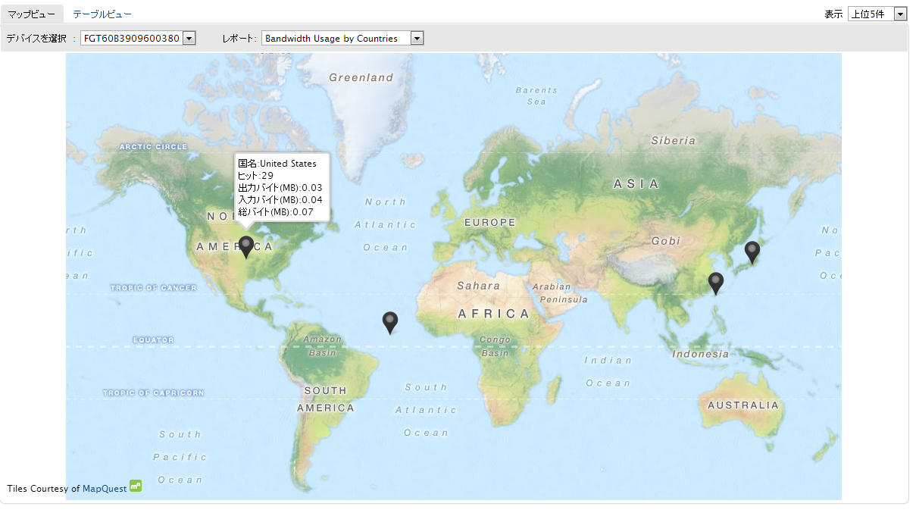
Task: Open the device selection dropdown FGT60B3909600380
Action: point(139,38)
